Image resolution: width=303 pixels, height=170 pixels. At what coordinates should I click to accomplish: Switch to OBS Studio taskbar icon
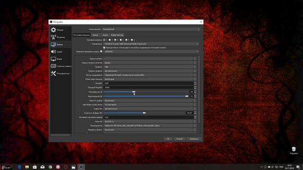pyautogui.click(x=81, y=167)
